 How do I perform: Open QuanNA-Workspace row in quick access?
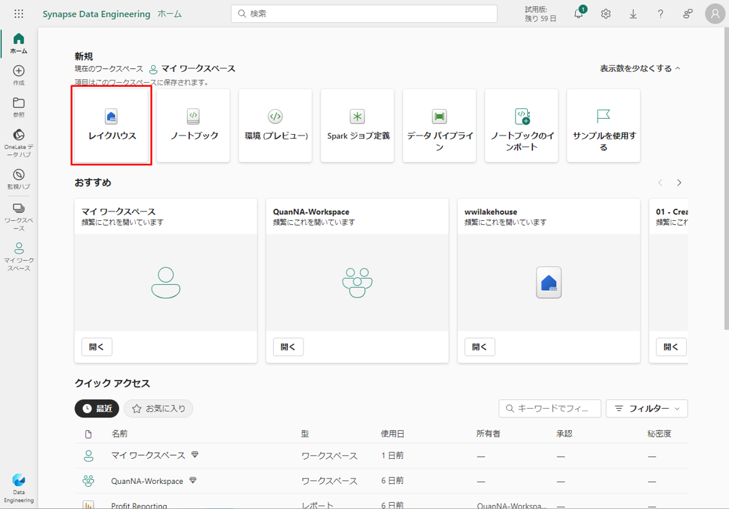(381, 481)
